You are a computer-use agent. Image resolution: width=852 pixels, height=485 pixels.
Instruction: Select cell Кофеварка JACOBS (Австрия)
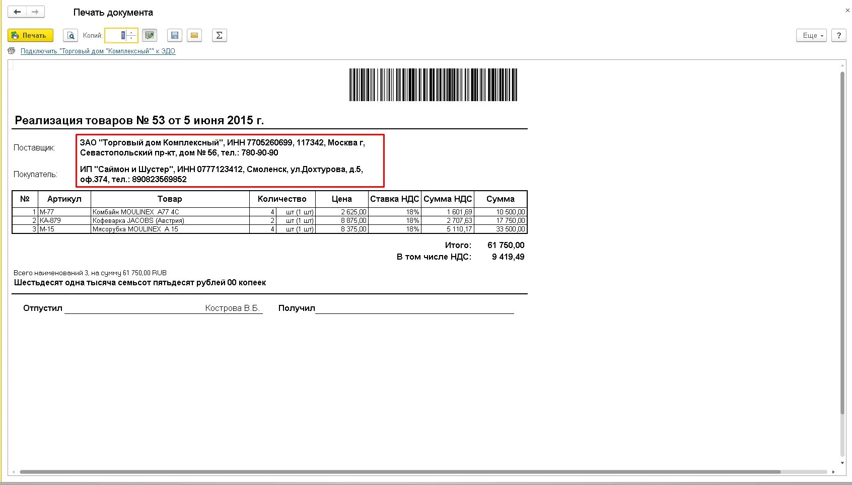coord(170,220)
